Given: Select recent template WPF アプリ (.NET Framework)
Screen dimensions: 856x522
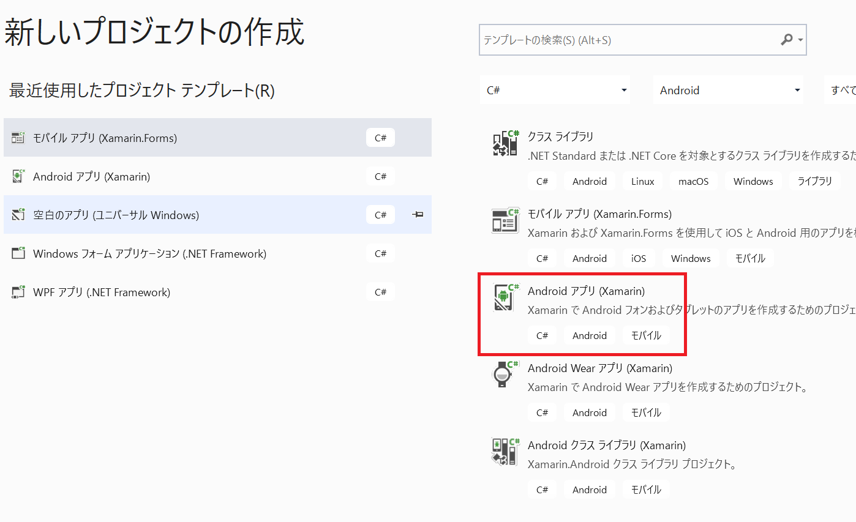Looking at the screenshot, I should pyautogui.click(x=217, y=292).
